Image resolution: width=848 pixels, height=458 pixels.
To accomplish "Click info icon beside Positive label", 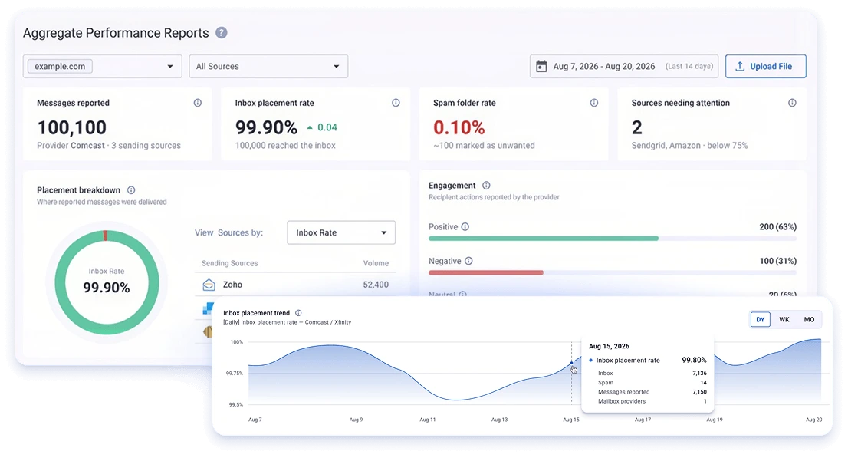I will [x=465, y=226].
